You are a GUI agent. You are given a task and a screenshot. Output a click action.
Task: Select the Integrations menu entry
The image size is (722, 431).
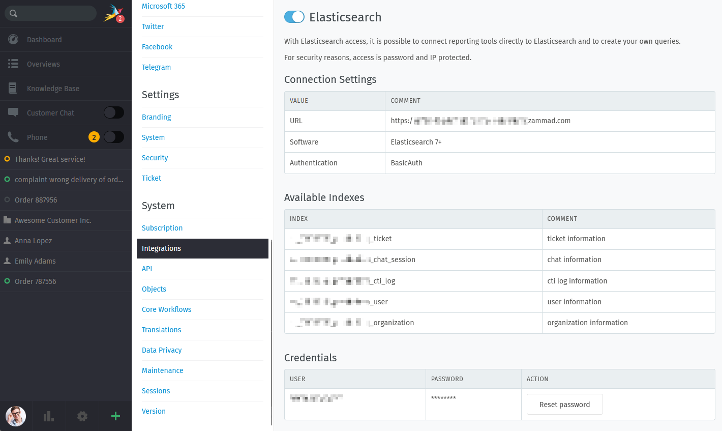coord(202,248)
